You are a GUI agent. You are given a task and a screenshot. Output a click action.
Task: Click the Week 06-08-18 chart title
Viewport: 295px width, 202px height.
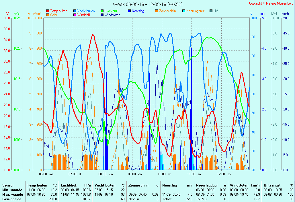[x=147, y=4]
